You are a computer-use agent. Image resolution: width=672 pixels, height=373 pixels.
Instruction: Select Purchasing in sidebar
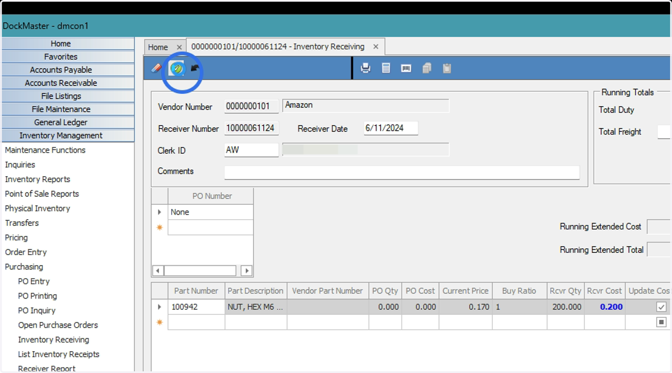pos(24,267)
